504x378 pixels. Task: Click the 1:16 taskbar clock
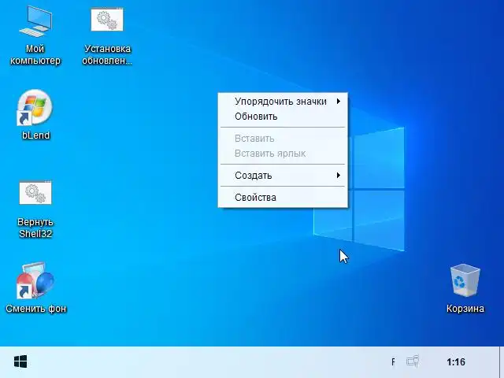pyautogui.click(x=456, y=362)
